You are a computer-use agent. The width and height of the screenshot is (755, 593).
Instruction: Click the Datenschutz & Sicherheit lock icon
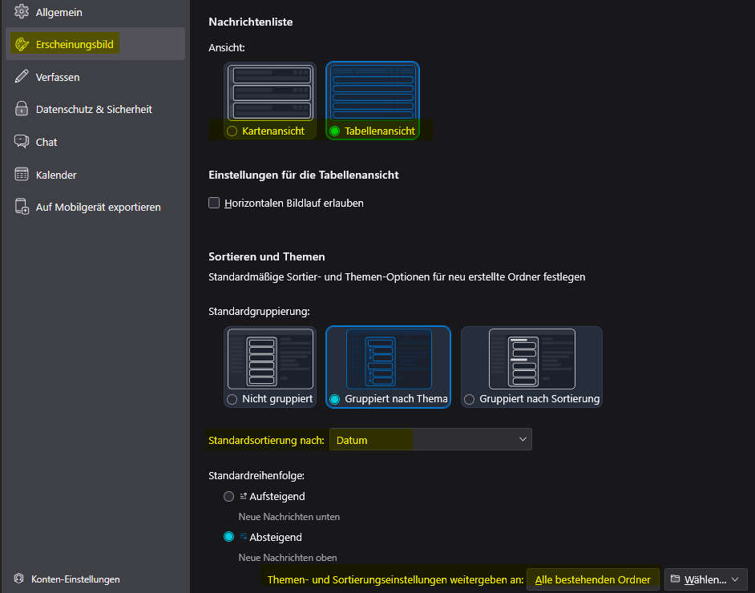coord(22,109)
